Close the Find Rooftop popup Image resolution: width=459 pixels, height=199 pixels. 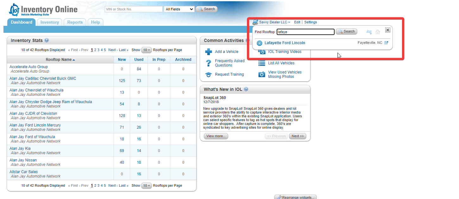[x=388, y=30]
